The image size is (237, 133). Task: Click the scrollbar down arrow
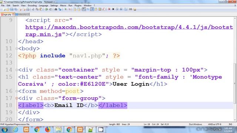pyautogui.click(x=235, y=120)
